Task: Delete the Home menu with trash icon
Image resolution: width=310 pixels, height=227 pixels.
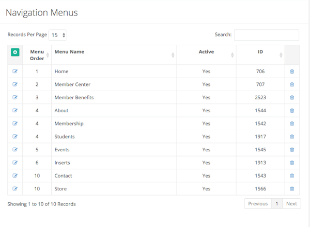Action: (x=292, y=72)
